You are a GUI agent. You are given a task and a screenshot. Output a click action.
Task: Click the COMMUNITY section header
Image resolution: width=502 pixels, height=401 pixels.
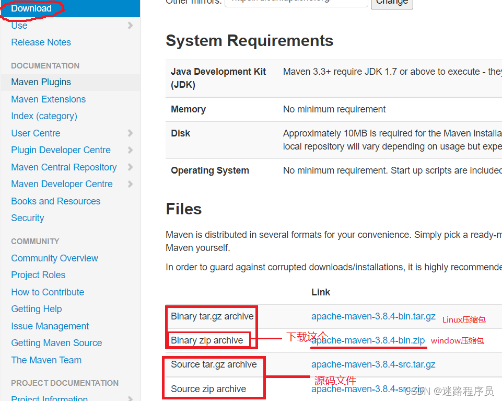coord(35,242)
